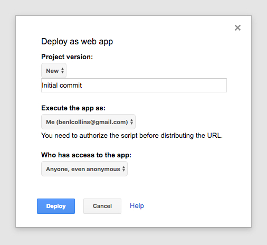Click the blue Deploy button
Viewport: 267px width, 245px height.
pyautogui.click(x=56, y=206)
